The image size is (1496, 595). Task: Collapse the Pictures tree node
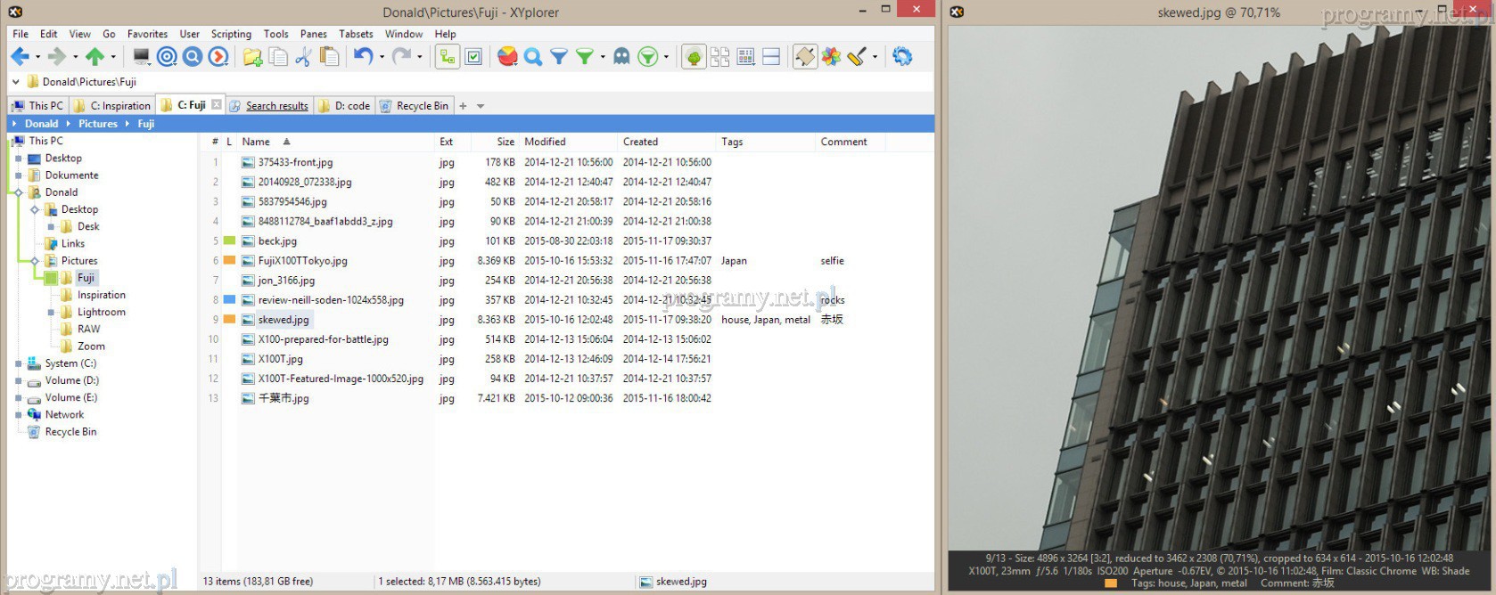click(35, 261)
